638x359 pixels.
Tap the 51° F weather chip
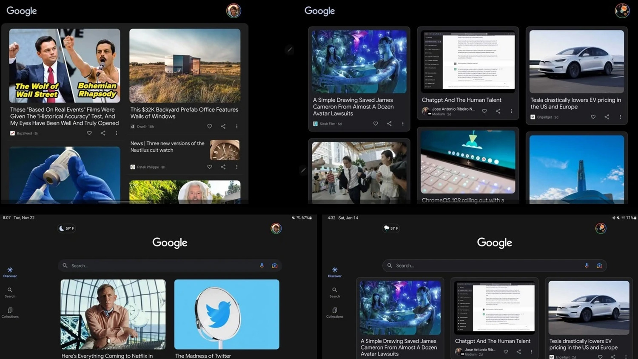point(391,228)
